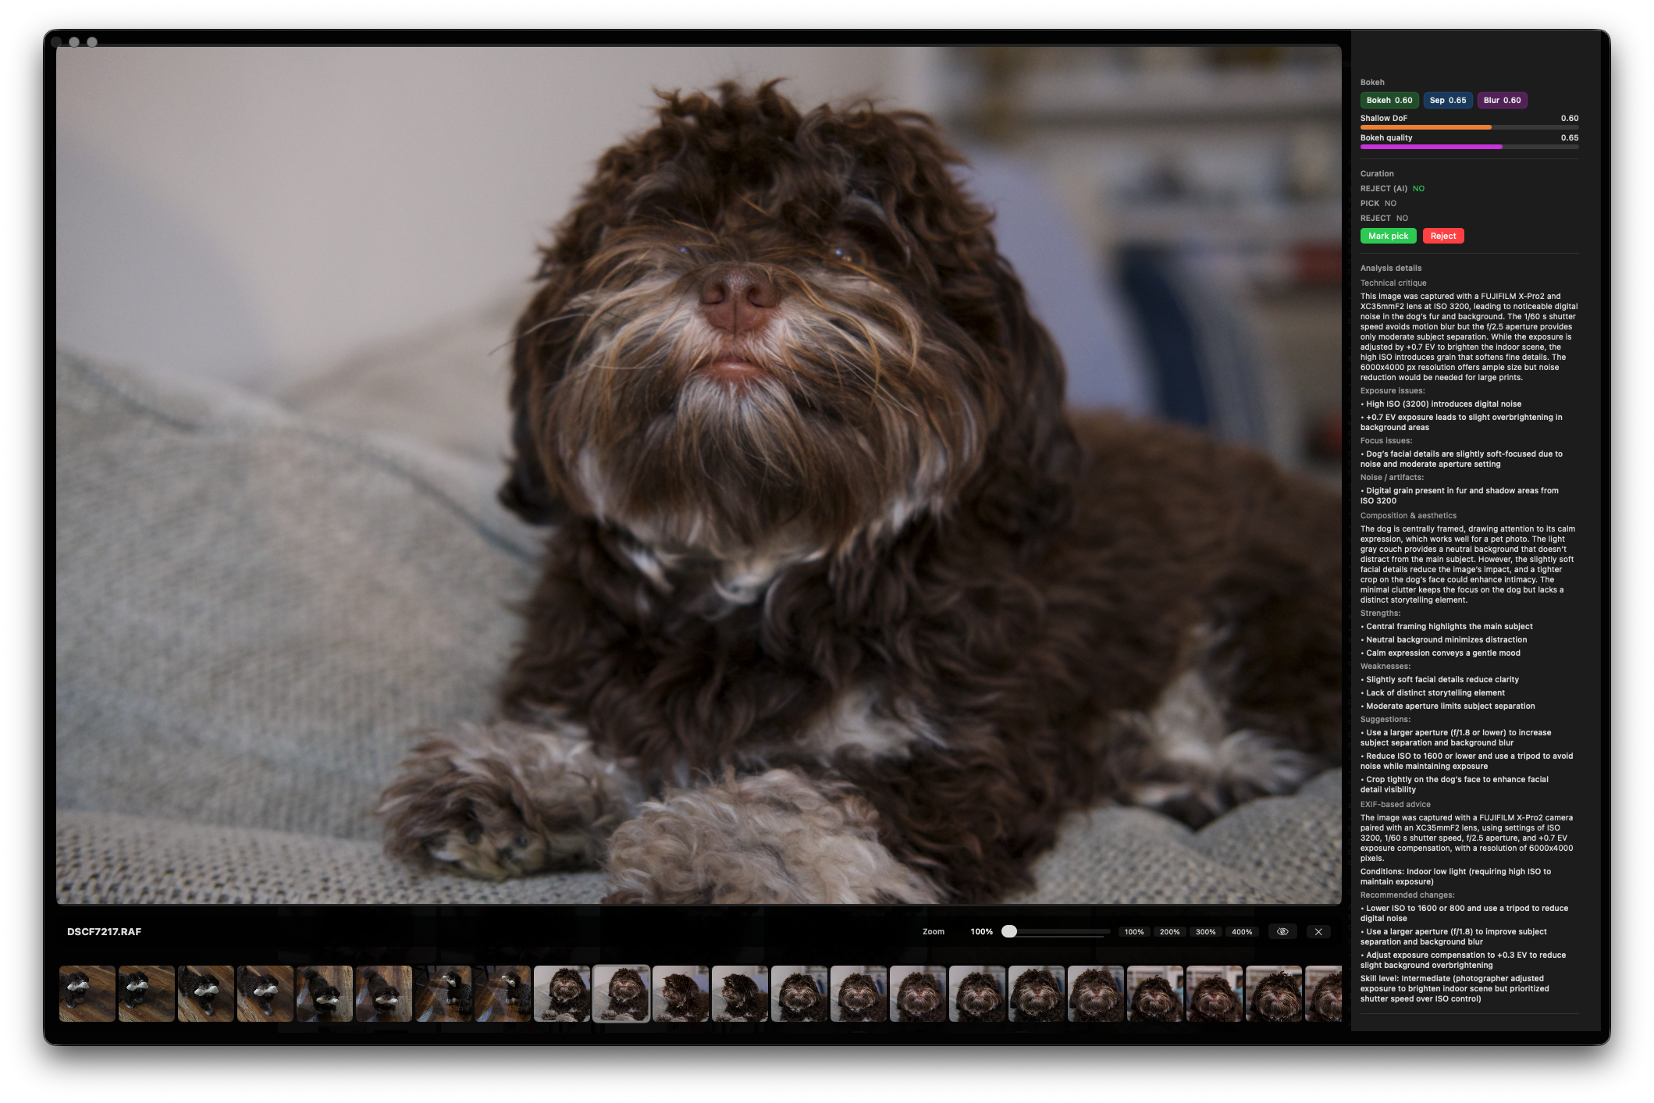The image size is (1654, 1103).
Task: Toggle the crossed-eye overlay visibility icon
Action: click(x=1282, y=931)
